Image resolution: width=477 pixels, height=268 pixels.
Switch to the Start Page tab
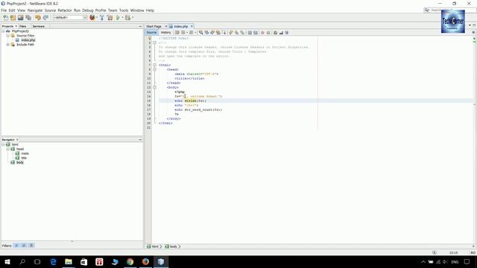pos(154,27)
